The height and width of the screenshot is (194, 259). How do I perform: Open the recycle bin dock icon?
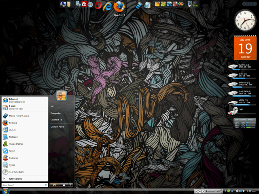pos(190,4)
